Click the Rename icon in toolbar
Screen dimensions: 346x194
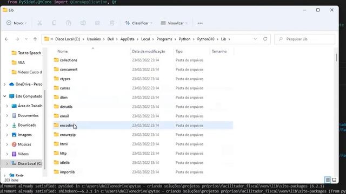(x=83, y=23)
